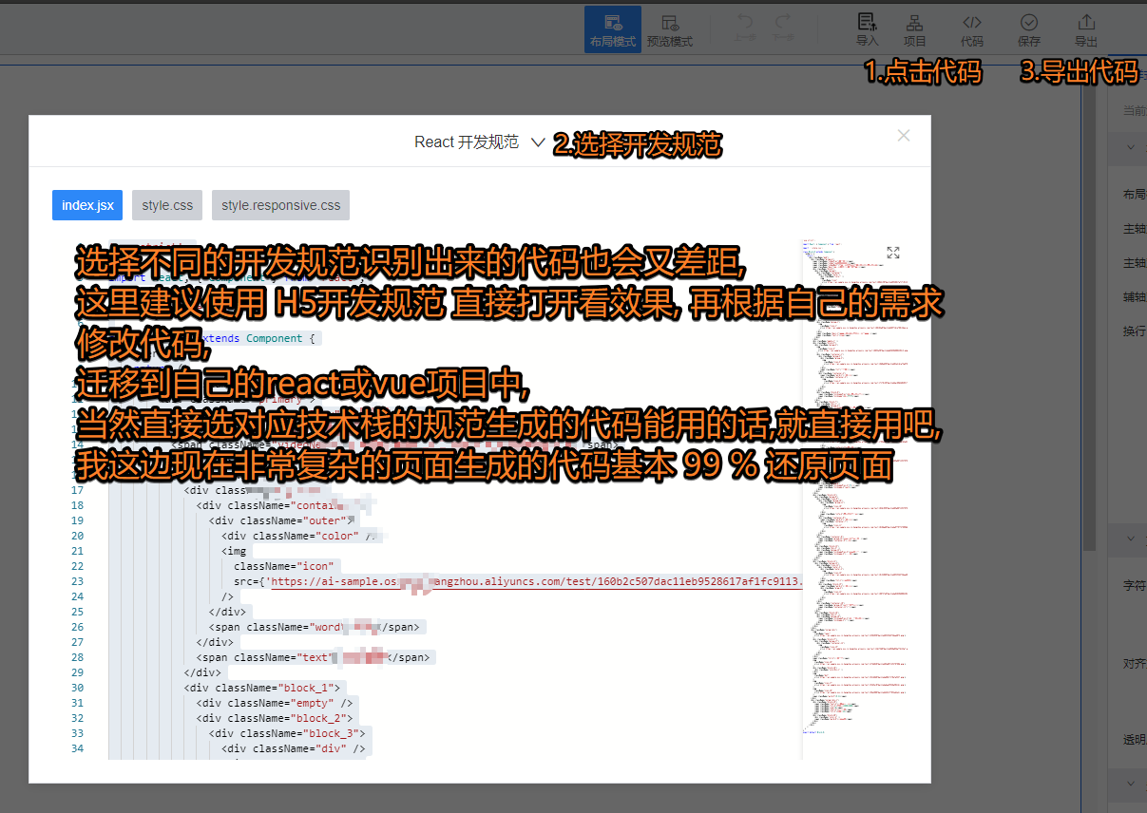Activate 布局模式 layout mode

pos(613,29)
